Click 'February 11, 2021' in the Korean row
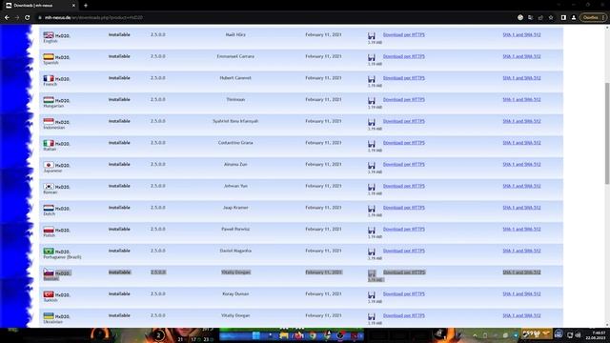Image resolution: width=610 pixels, height=343 pixels. tap(323, 186)
